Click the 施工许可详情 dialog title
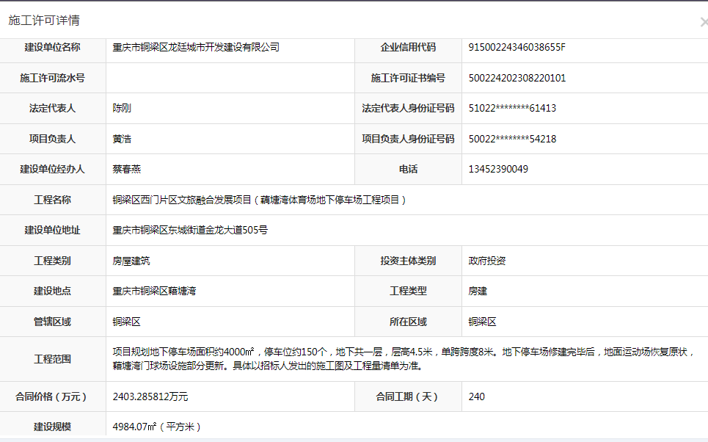The image size is (708, 442). click(43, 21)
